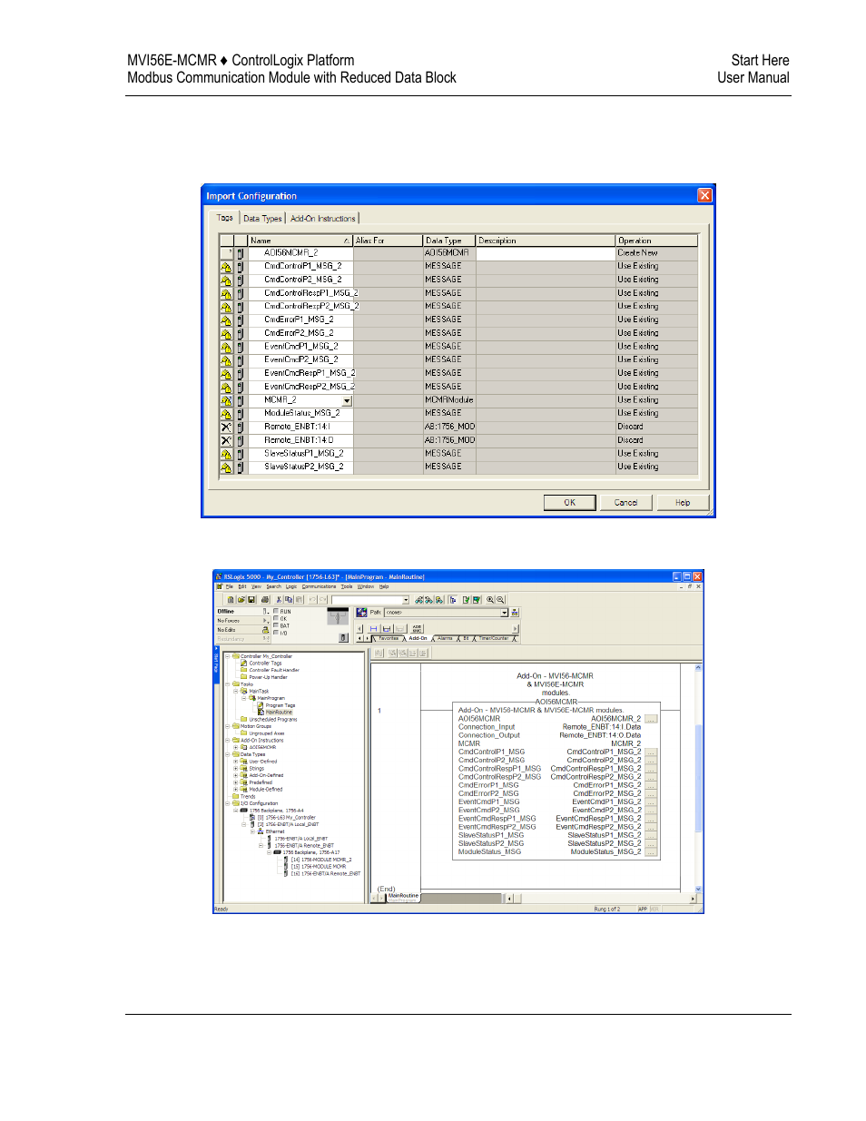
Task: Click the Controller Tags icon in organizer tree
Action: 243,663
